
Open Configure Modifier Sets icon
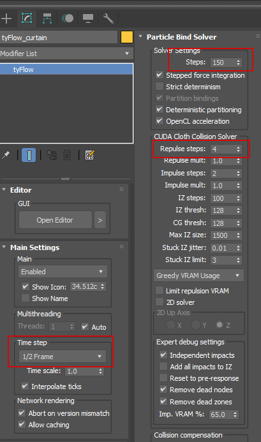tap(89, 155)
